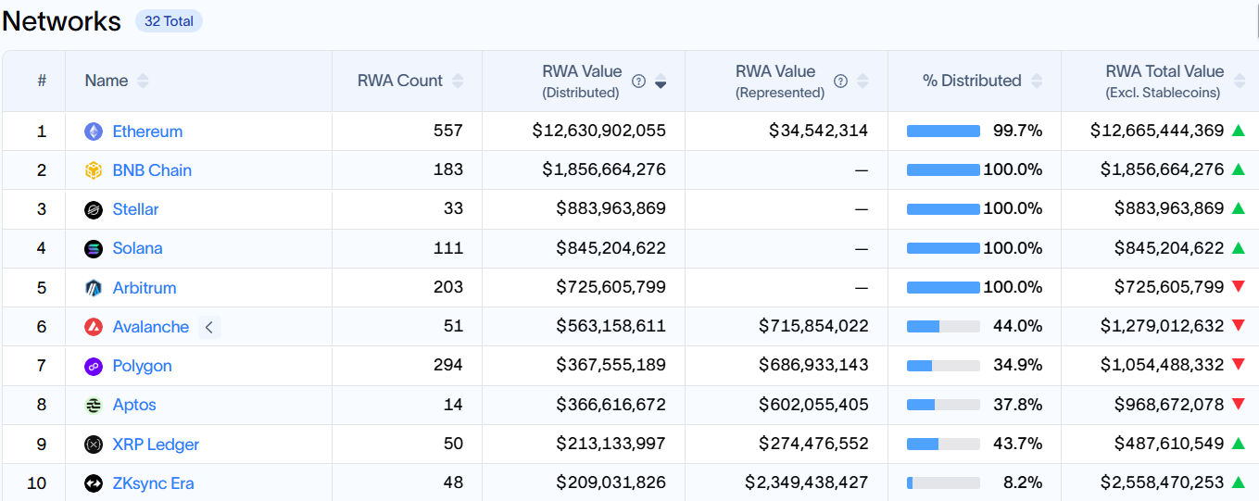Click the Solana logo icon
This screenshot has height=501, width=1259.
click(94, 249)
